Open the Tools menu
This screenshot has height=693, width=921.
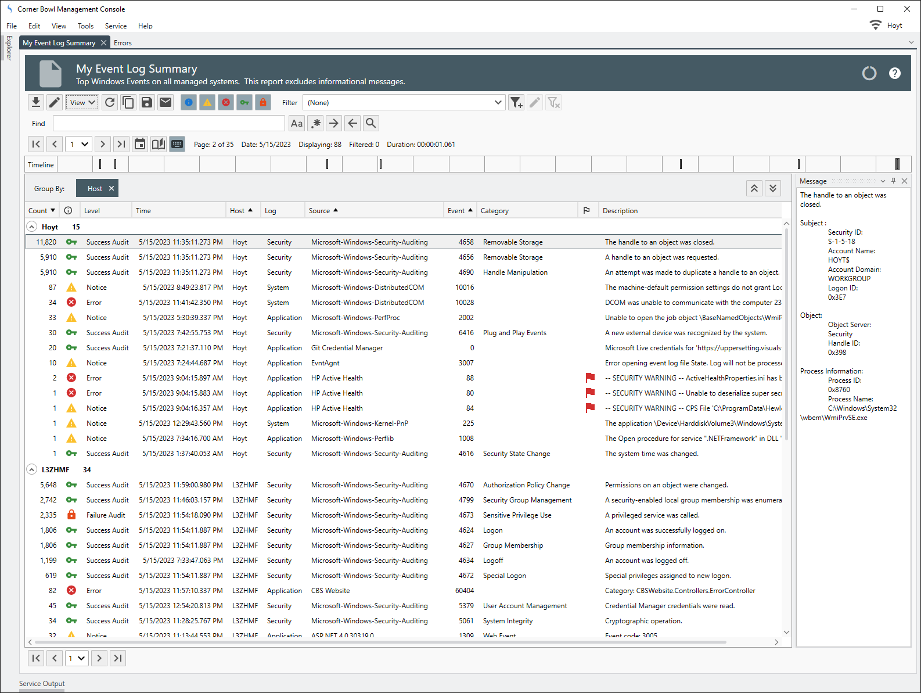click(x=85, y=26)
